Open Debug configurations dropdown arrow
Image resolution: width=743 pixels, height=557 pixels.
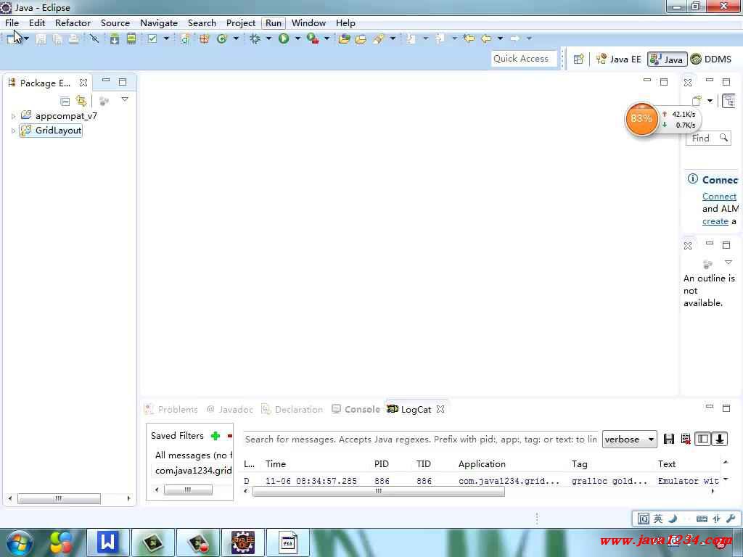pyautogui.click(x=268, y=39)
